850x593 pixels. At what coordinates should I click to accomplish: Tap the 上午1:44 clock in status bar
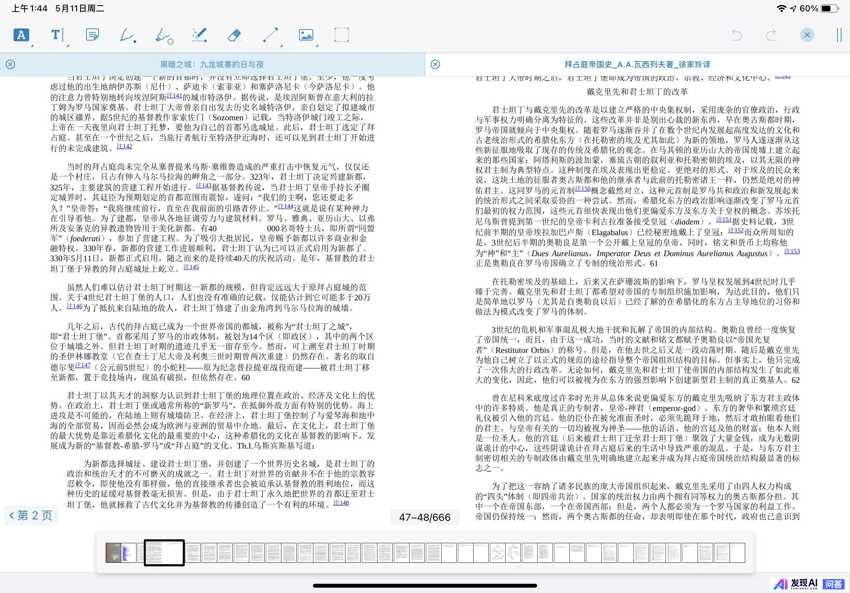[x=30, y=9]
